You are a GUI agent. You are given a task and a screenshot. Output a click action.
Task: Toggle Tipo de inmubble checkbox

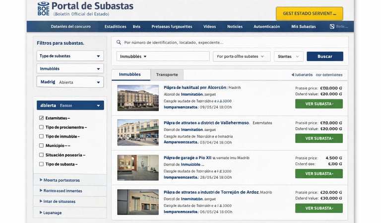(x=41, y=137)
